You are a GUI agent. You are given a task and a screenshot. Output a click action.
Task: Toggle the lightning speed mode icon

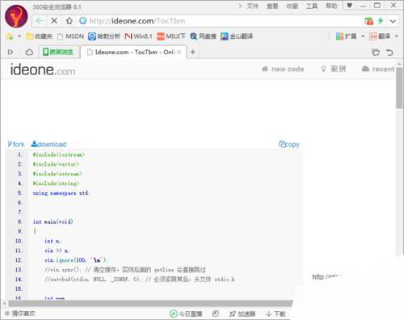(381, 21)
